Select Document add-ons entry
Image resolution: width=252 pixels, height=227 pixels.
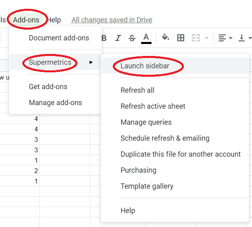(x=55, y=38)
